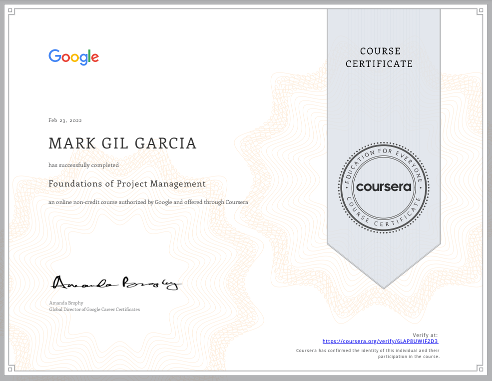Select the Course Certificate text on ribbon
492x381 pixels.
[380, 57]
